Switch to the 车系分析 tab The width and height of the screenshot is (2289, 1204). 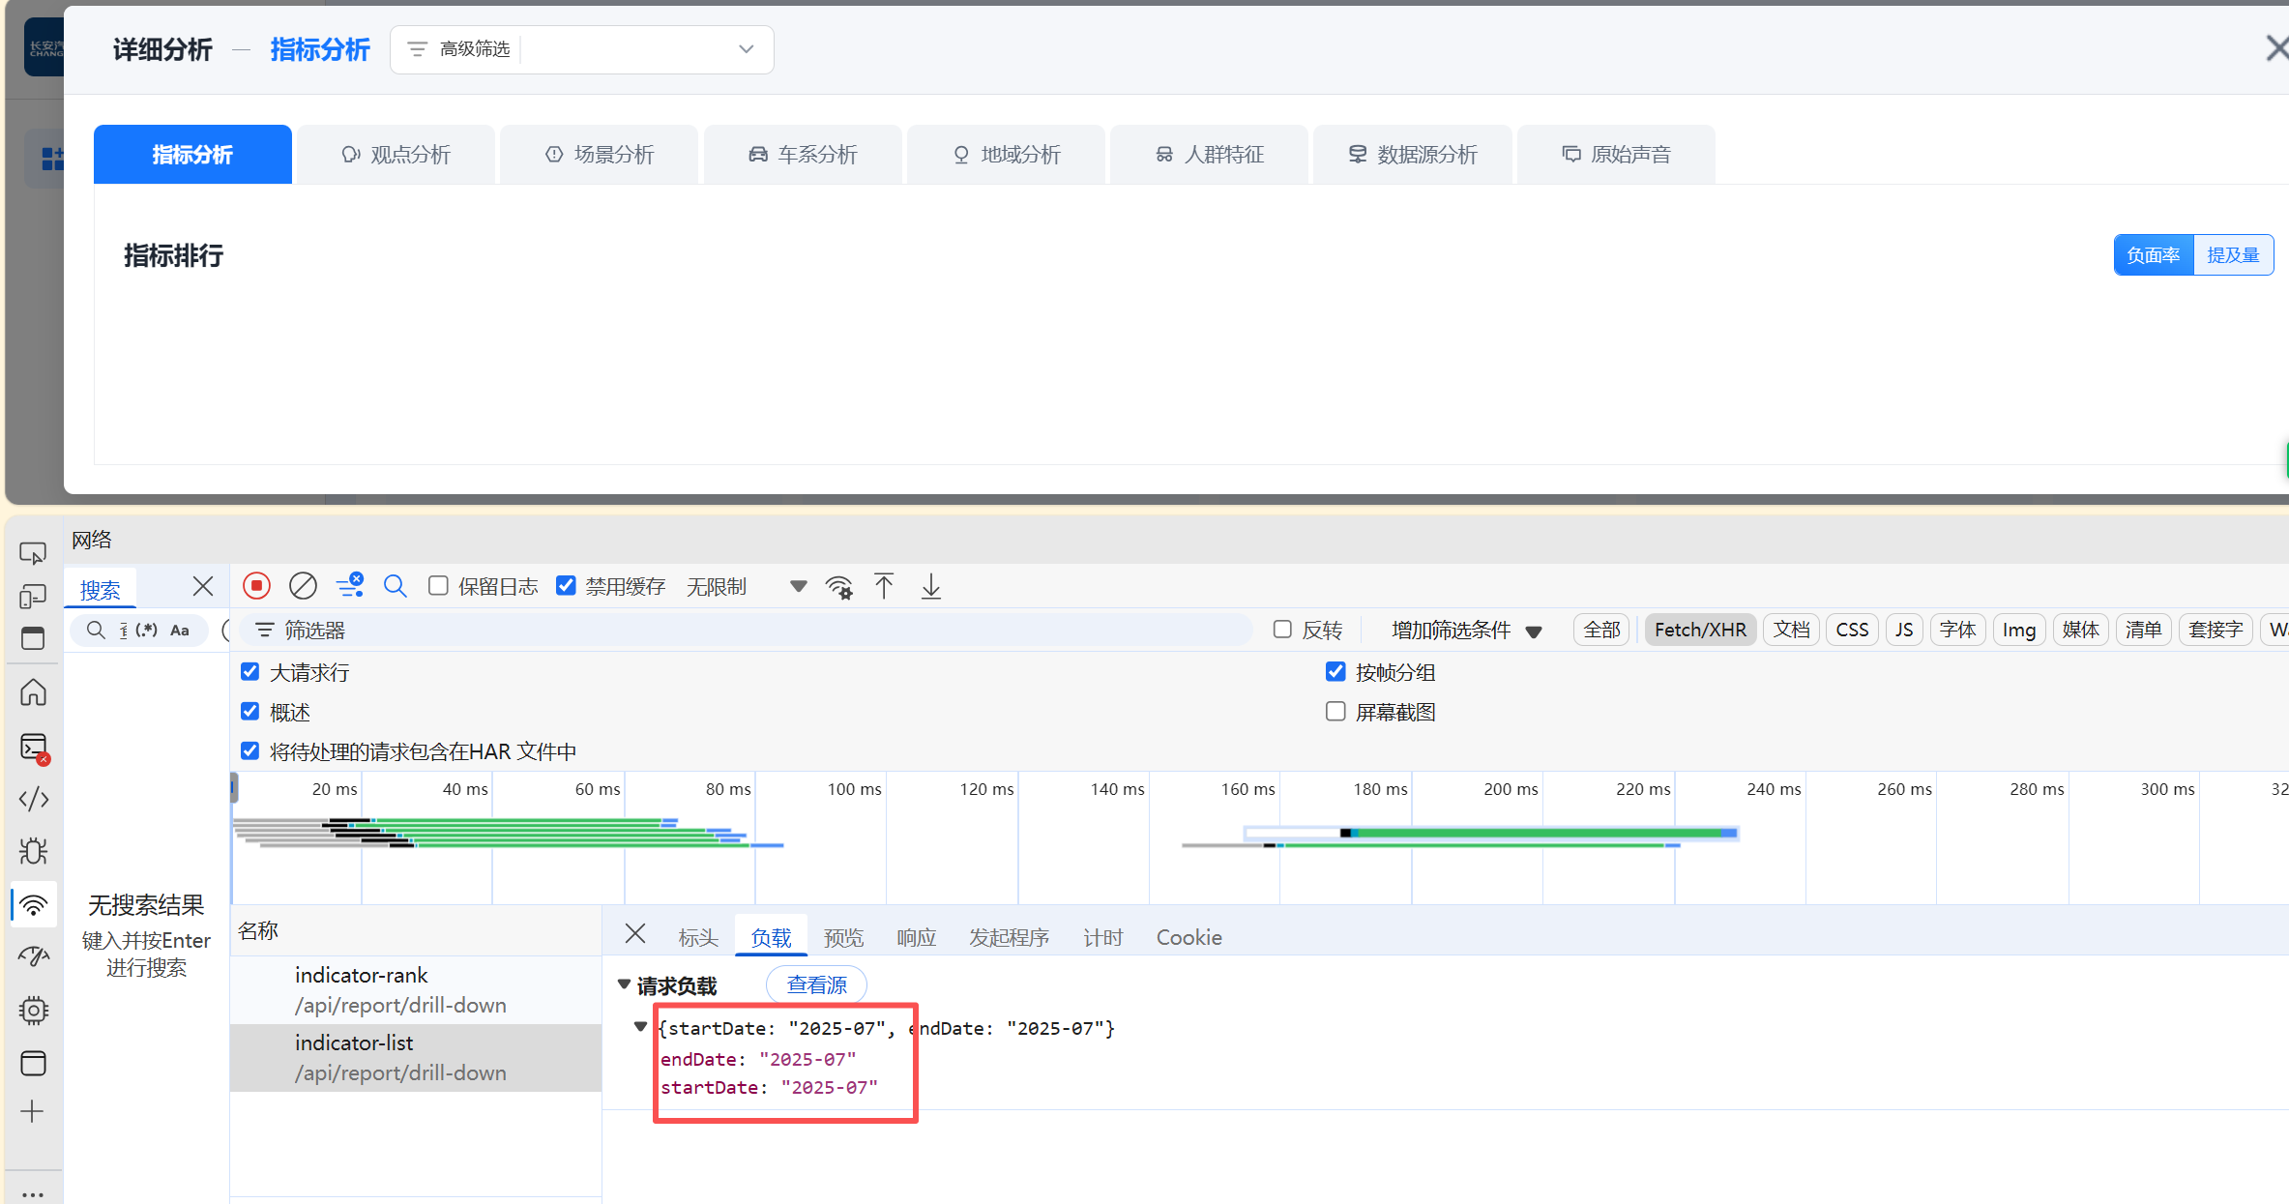803,155
